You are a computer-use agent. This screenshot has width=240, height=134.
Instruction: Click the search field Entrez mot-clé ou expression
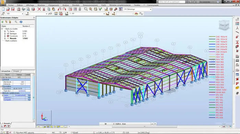point(171,2)
